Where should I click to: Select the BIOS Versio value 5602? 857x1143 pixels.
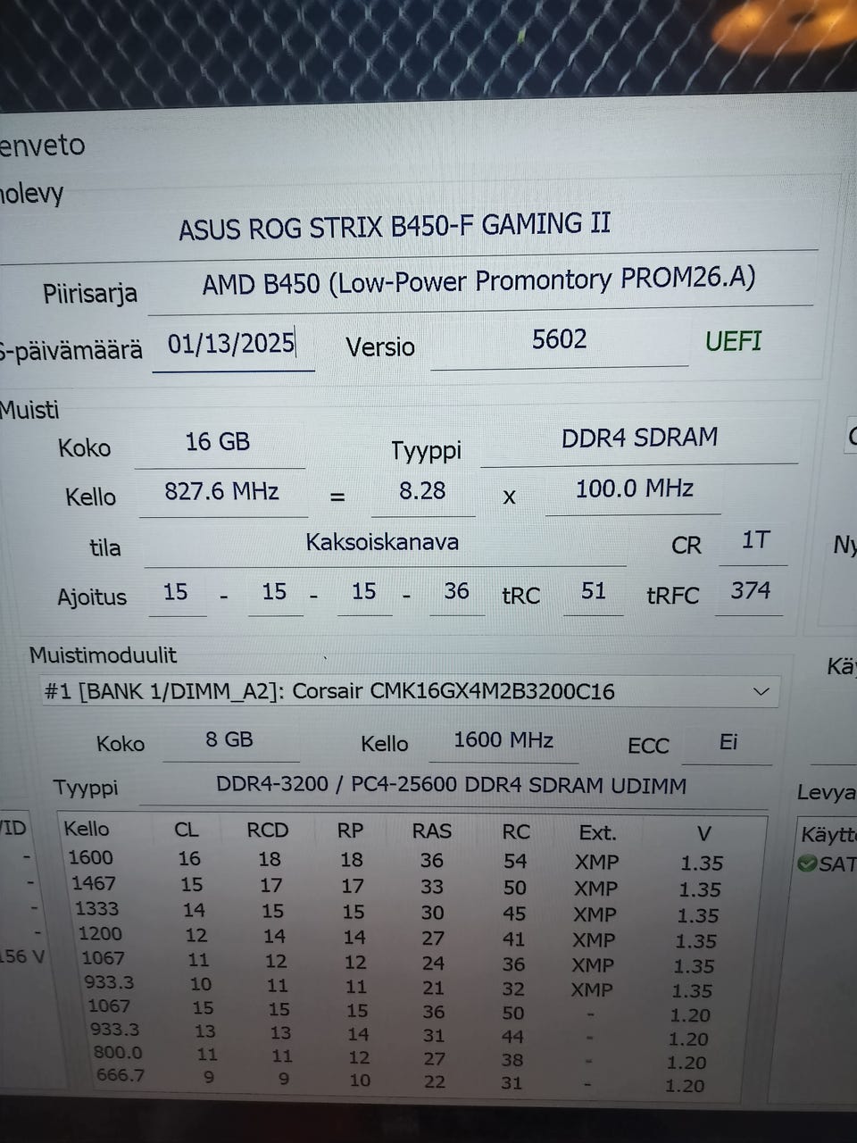pos(559,339)
